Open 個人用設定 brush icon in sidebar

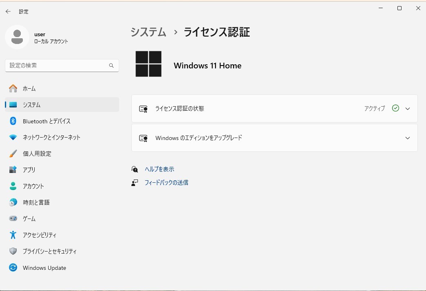tap(13, 153)
